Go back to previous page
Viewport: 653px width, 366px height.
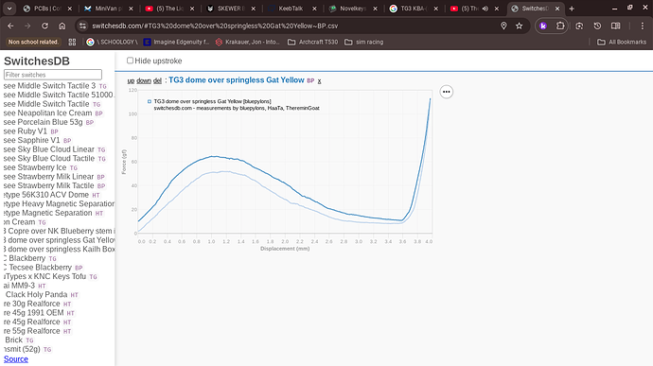(x=10, y=26)
